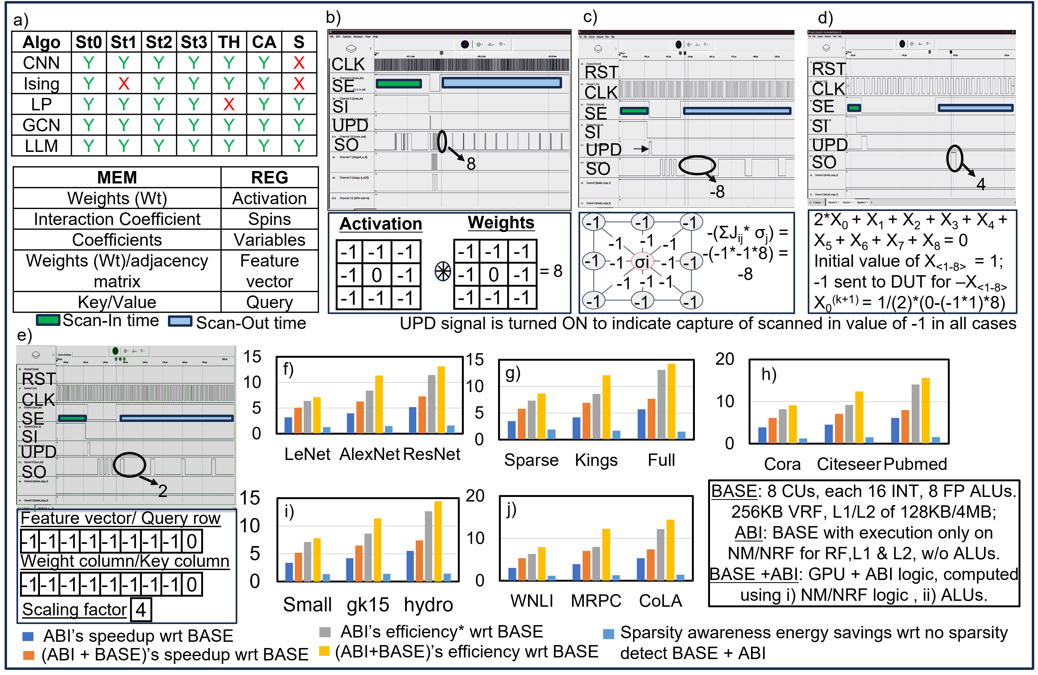Add a new session with plus icon
The image size is (1038, 675).
click(x=871, y=202)
